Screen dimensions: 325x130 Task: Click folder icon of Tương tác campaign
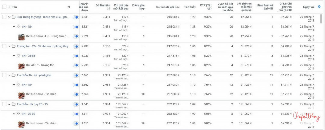tap(14, 46)
